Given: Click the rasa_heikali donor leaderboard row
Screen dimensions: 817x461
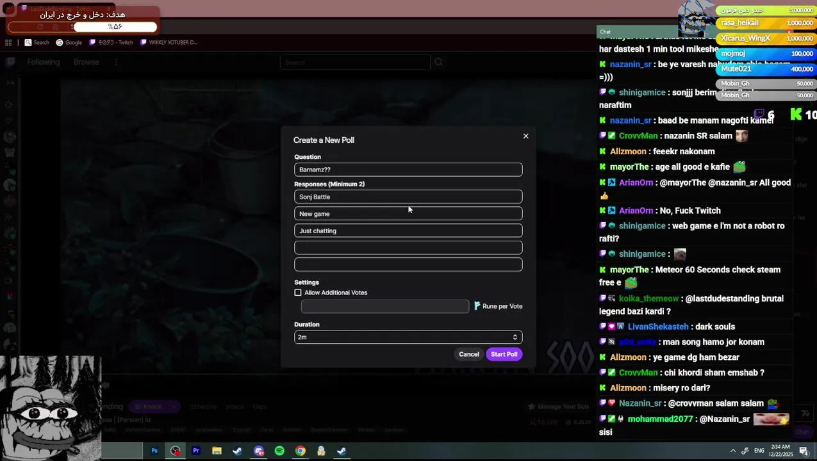Looking at the screenshot, I should (766, 23).
